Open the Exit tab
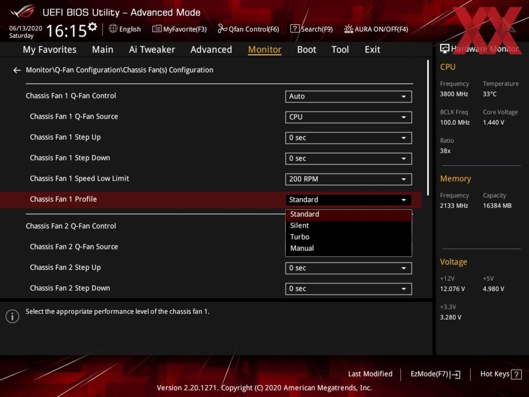The image size is (529, 397). [372, 49]
